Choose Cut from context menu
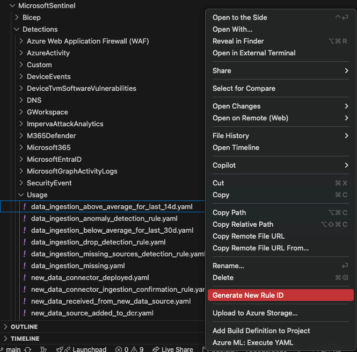This screenshot has width=357, height=352. (280, 183)
